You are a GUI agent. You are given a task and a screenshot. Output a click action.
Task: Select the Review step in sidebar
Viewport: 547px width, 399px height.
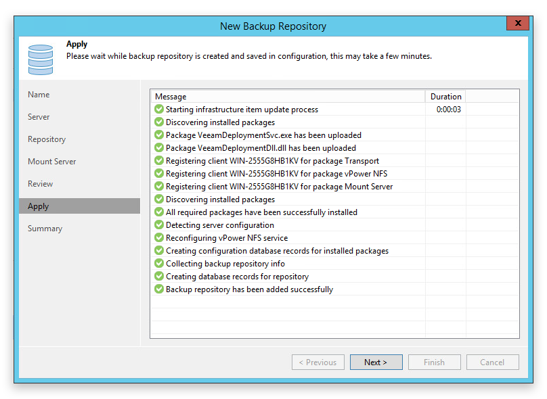pyautogui.click(x=41, y=184)
